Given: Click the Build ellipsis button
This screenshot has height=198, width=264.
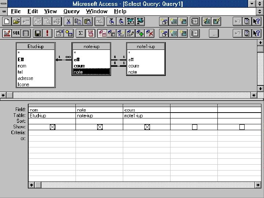Looking at the screenshot, I should [214, 33].
